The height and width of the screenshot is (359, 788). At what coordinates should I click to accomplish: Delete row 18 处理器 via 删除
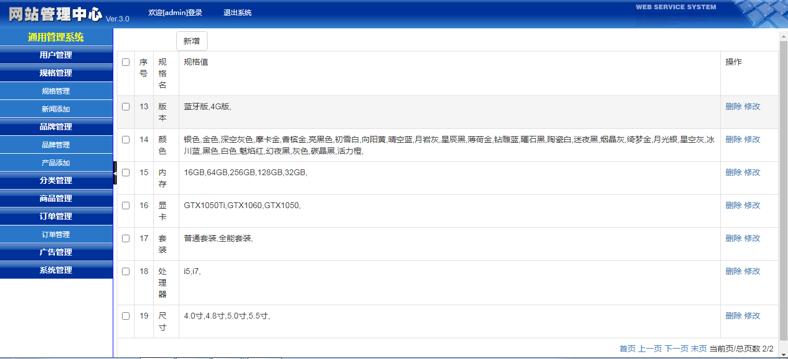tap(734, 271)
